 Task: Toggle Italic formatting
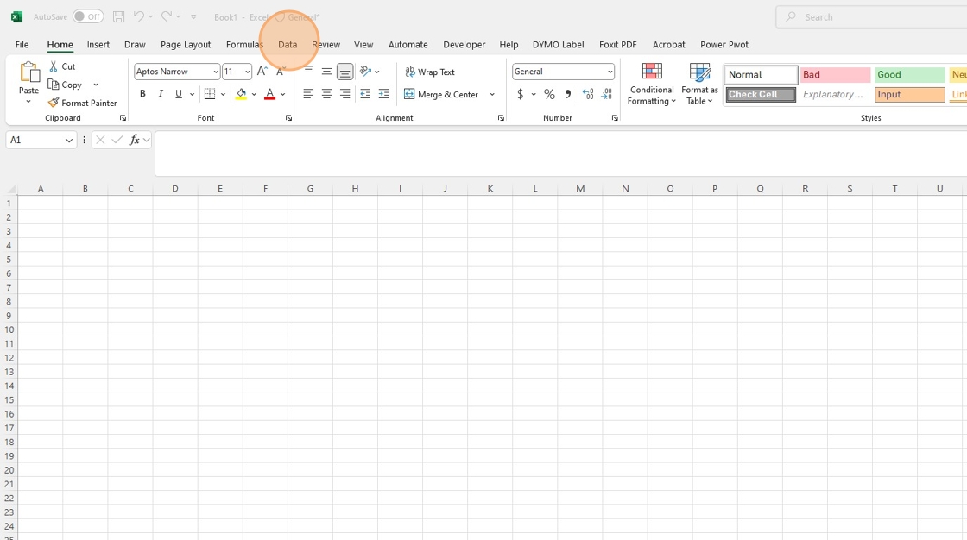click(161, 94)
